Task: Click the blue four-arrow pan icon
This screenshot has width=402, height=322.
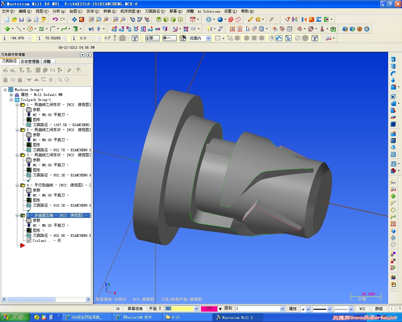Action: tap(74, 19)
